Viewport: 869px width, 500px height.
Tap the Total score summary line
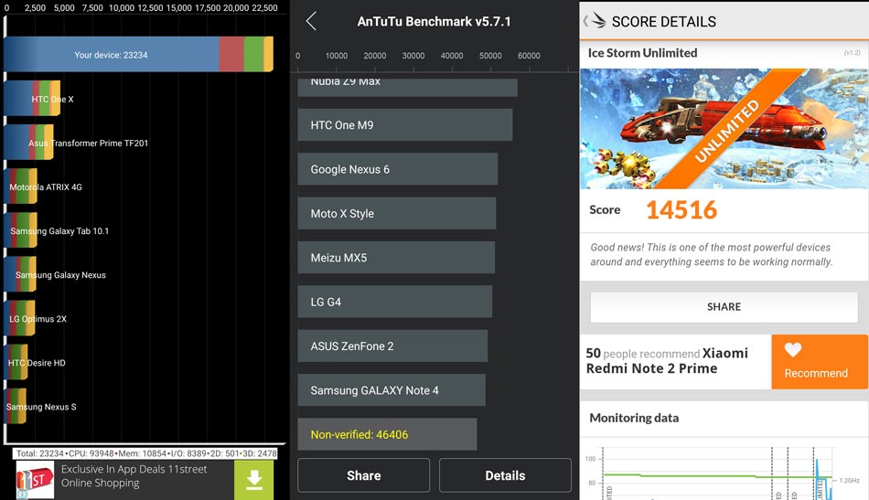[145, 453]
